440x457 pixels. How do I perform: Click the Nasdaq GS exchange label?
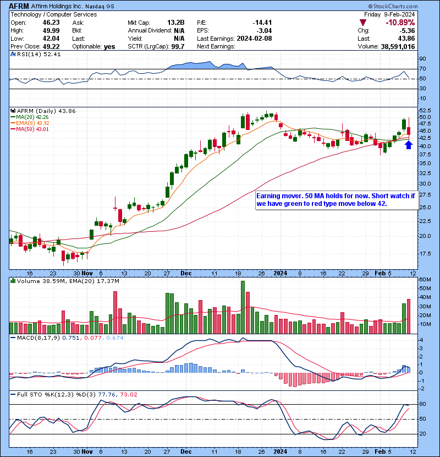coord(100,7)
